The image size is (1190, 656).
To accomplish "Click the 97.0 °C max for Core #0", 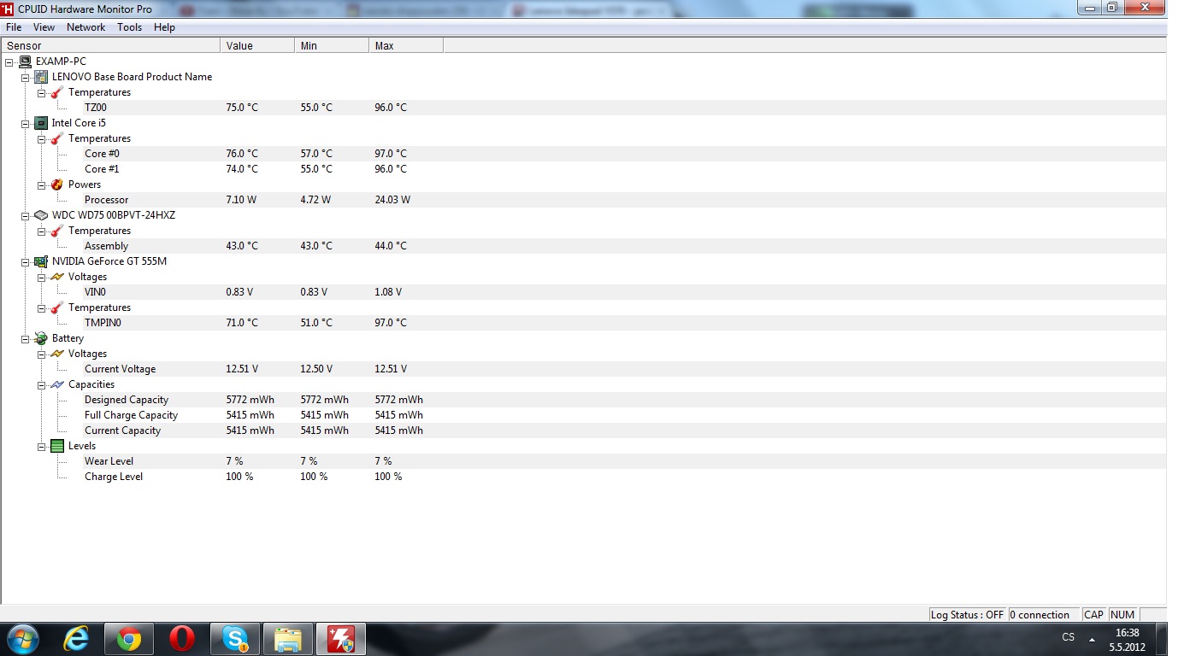I will click(x=391, y=154).
